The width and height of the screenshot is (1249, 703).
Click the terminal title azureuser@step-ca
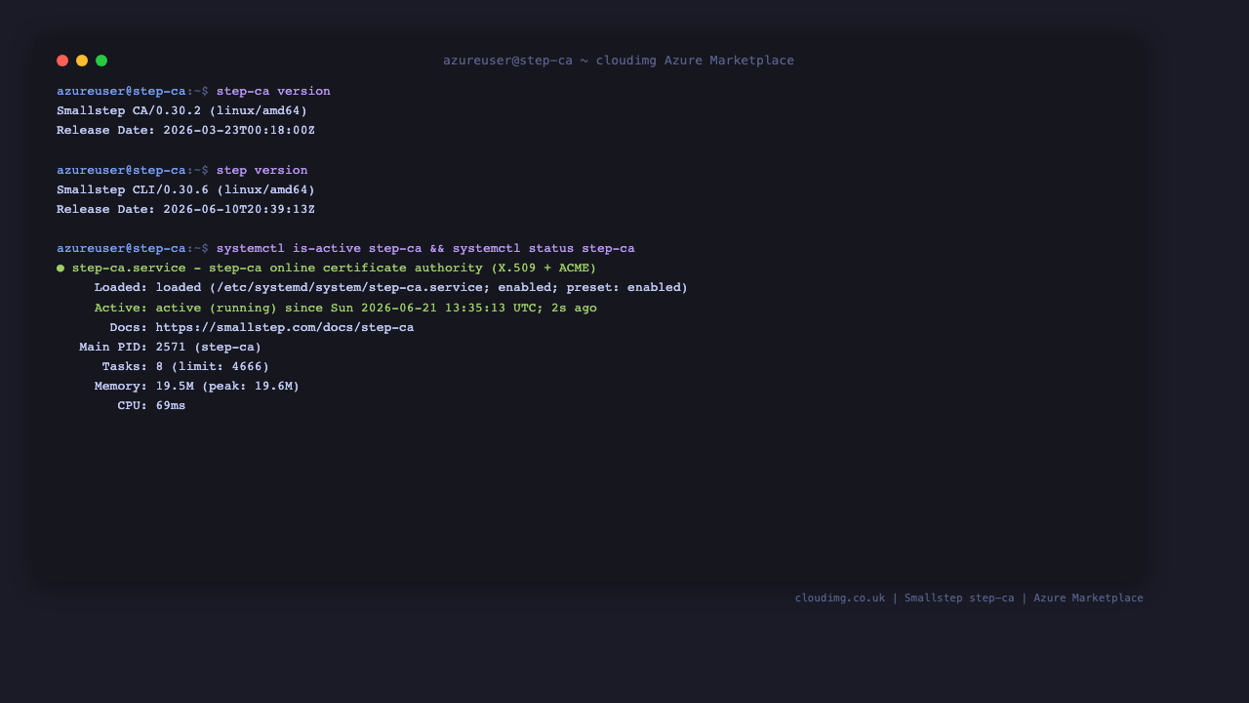(619, 61)
